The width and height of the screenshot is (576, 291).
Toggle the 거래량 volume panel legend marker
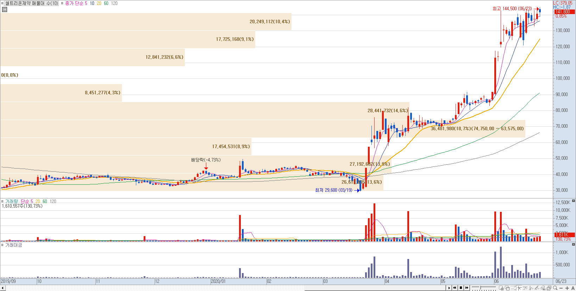pyautogui.click(x=2, y=201)
